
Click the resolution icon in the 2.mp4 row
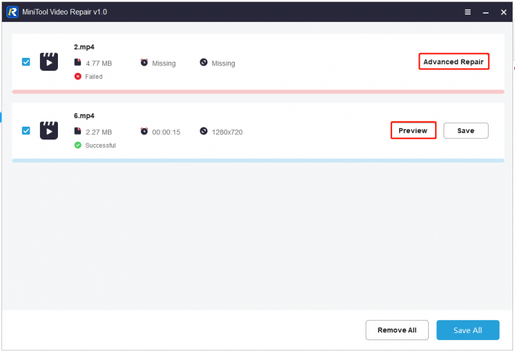pos(203,62)
